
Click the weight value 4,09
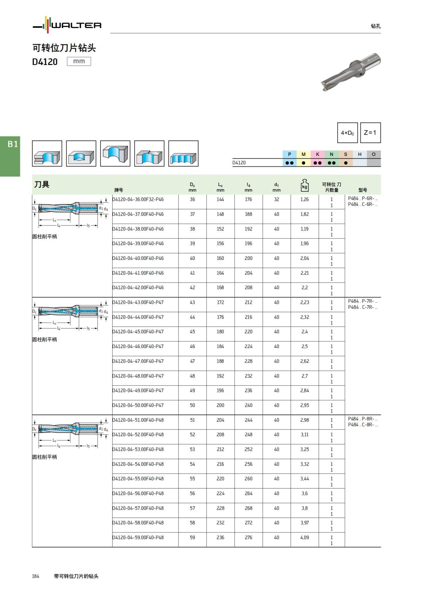(x=305, y=537)
